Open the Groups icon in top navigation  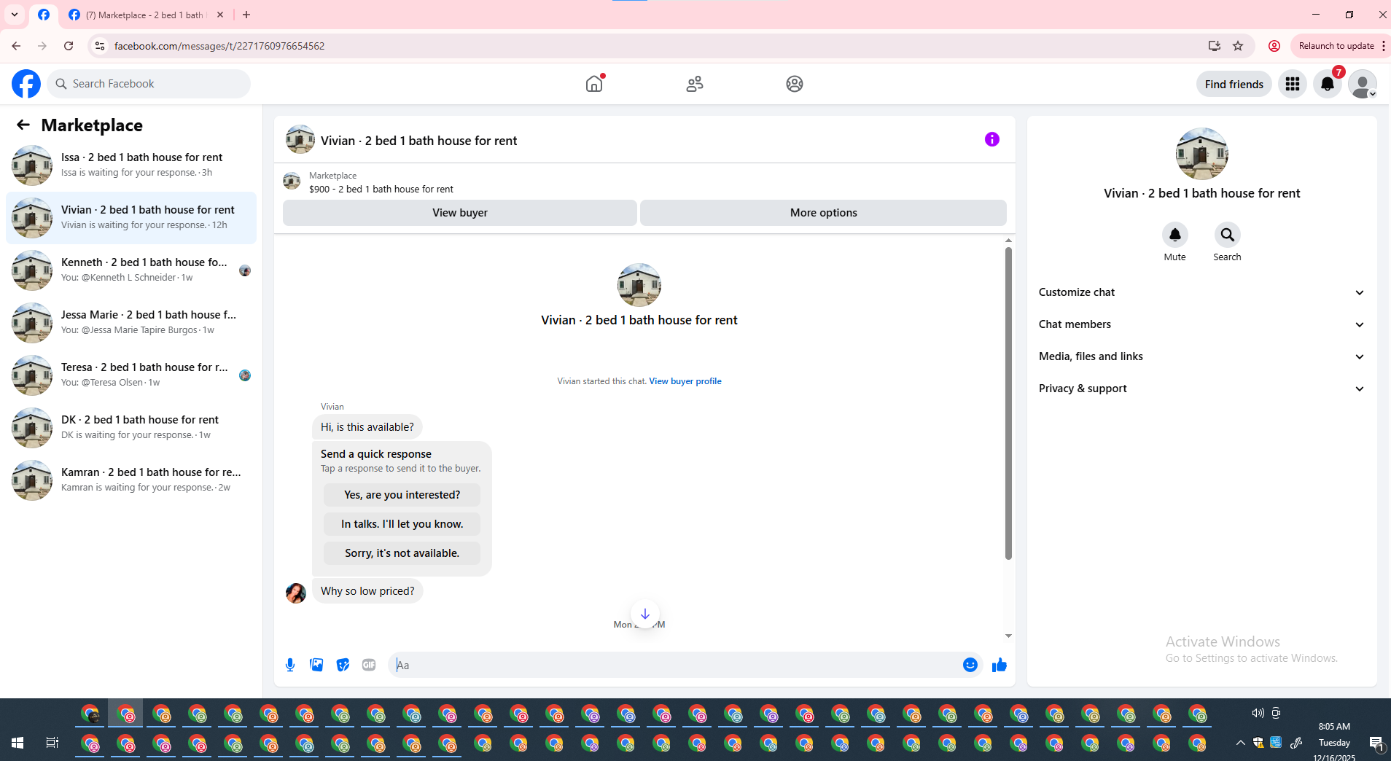(795, 84)
